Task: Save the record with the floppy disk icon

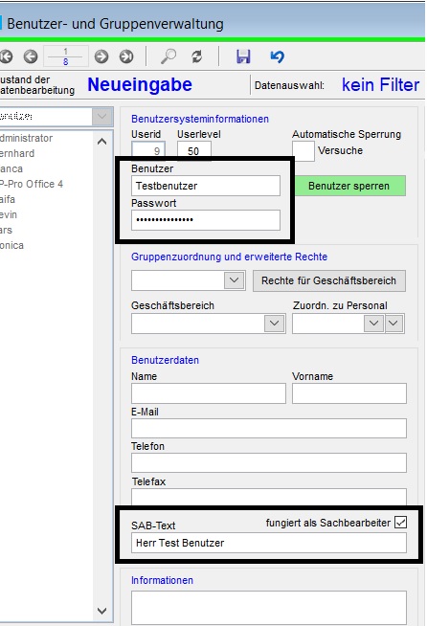Action: pyautogui.click(x=243, y=56)
